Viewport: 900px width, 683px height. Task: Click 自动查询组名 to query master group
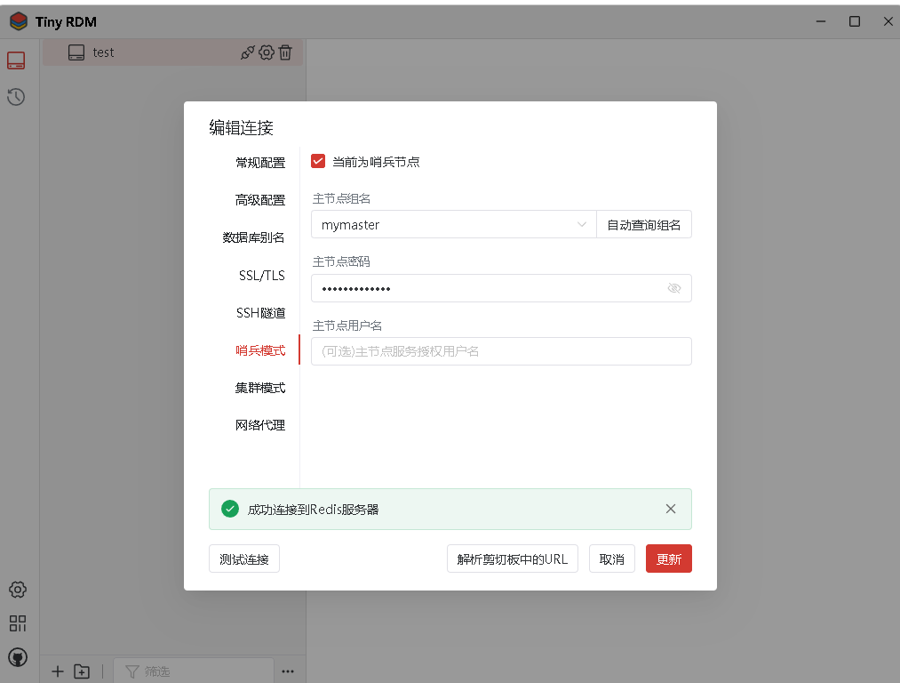[643, 224]
